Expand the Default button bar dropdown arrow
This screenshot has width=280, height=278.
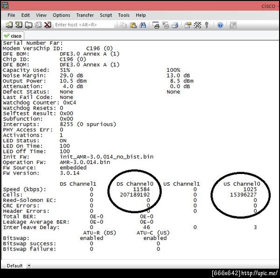point(29,266)
